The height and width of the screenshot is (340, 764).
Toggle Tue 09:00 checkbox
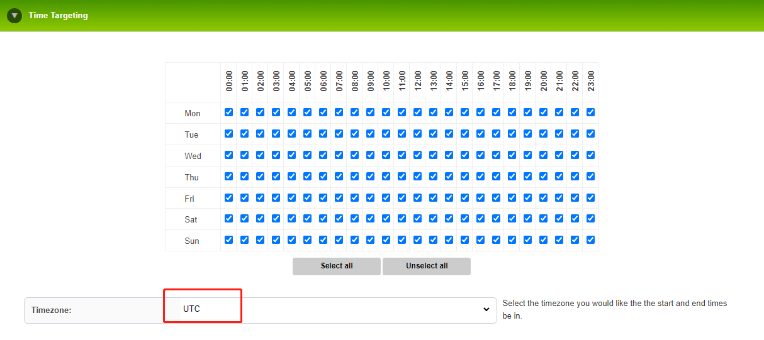tap(370, 134)
